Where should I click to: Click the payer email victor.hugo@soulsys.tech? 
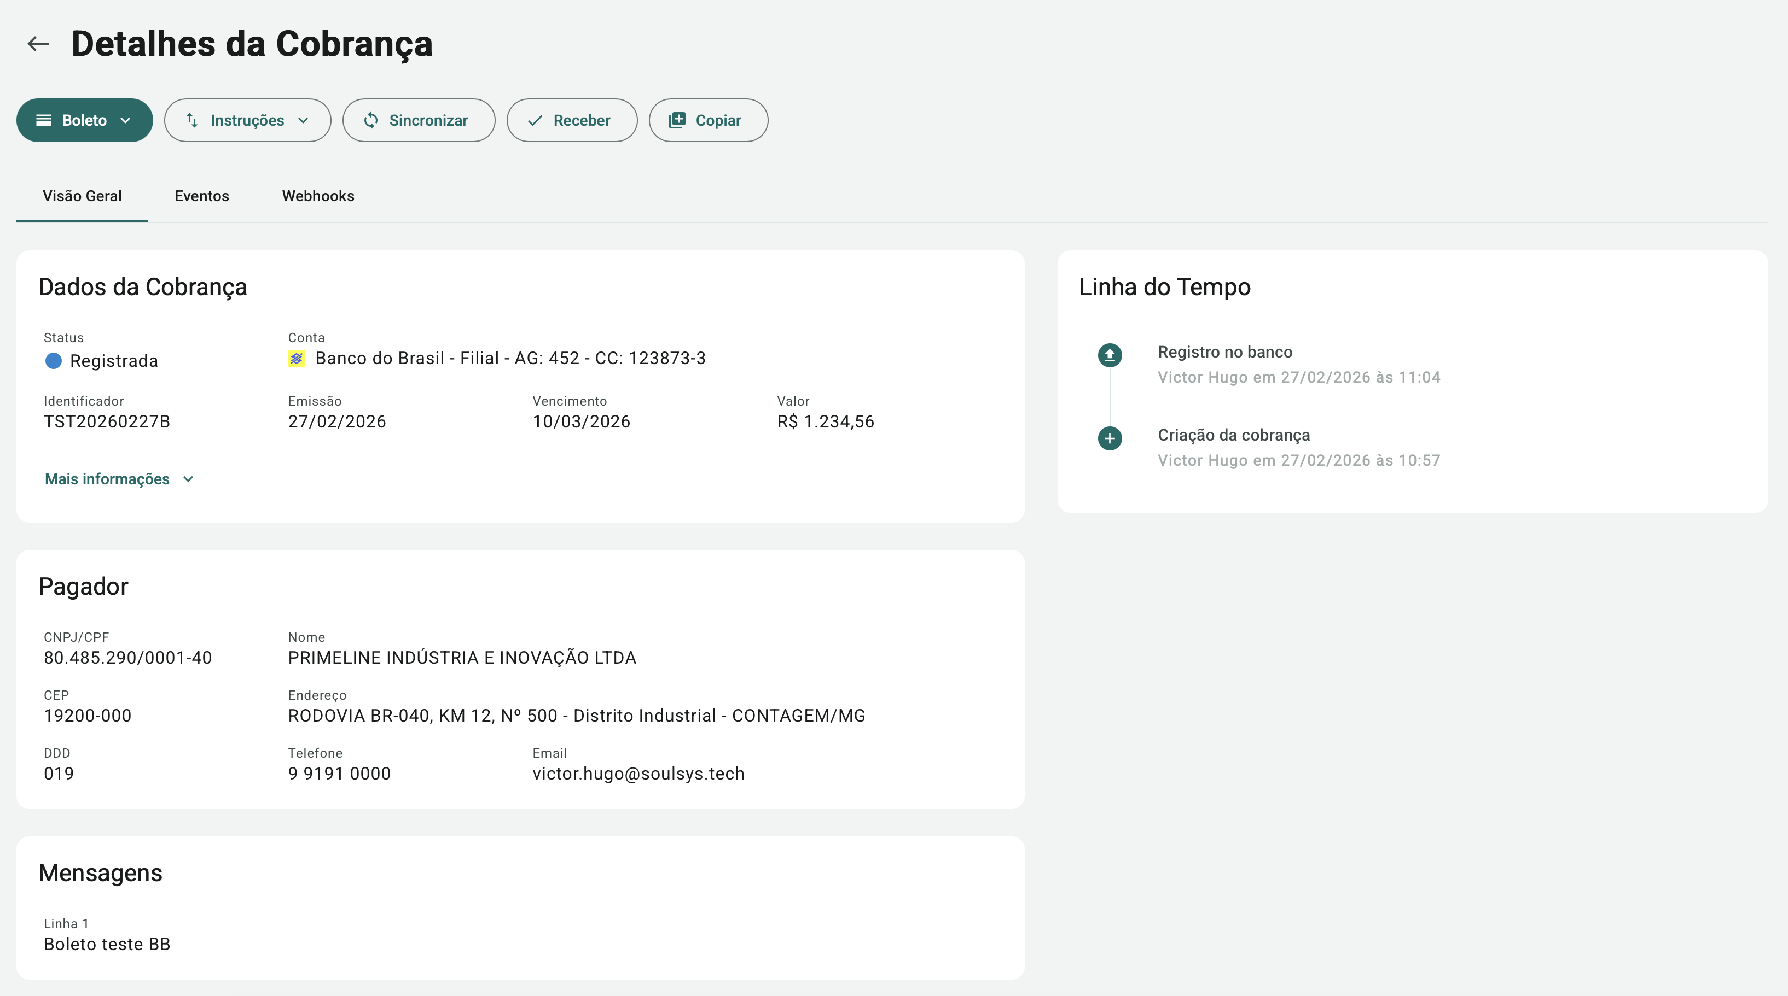coord(638,774)
